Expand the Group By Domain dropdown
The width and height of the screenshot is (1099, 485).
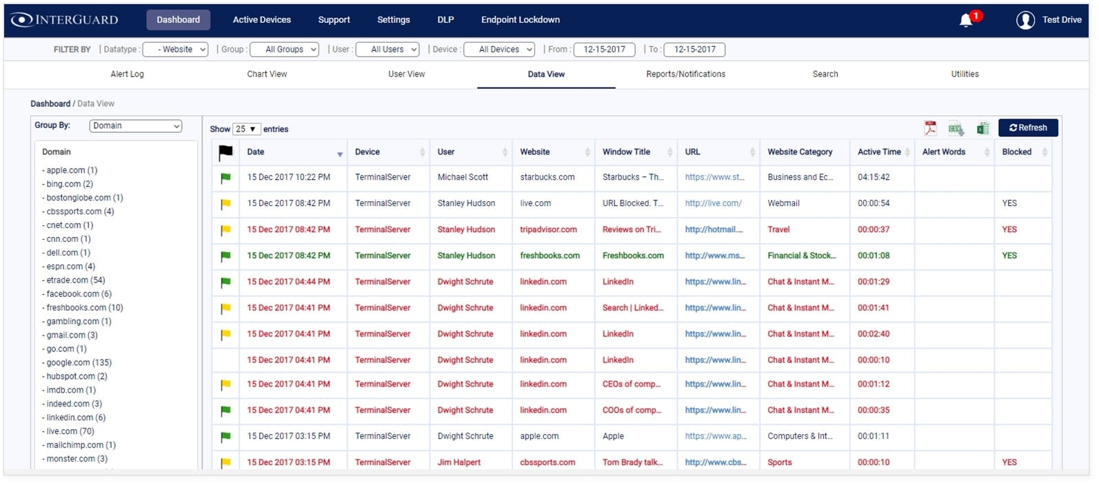135,126
